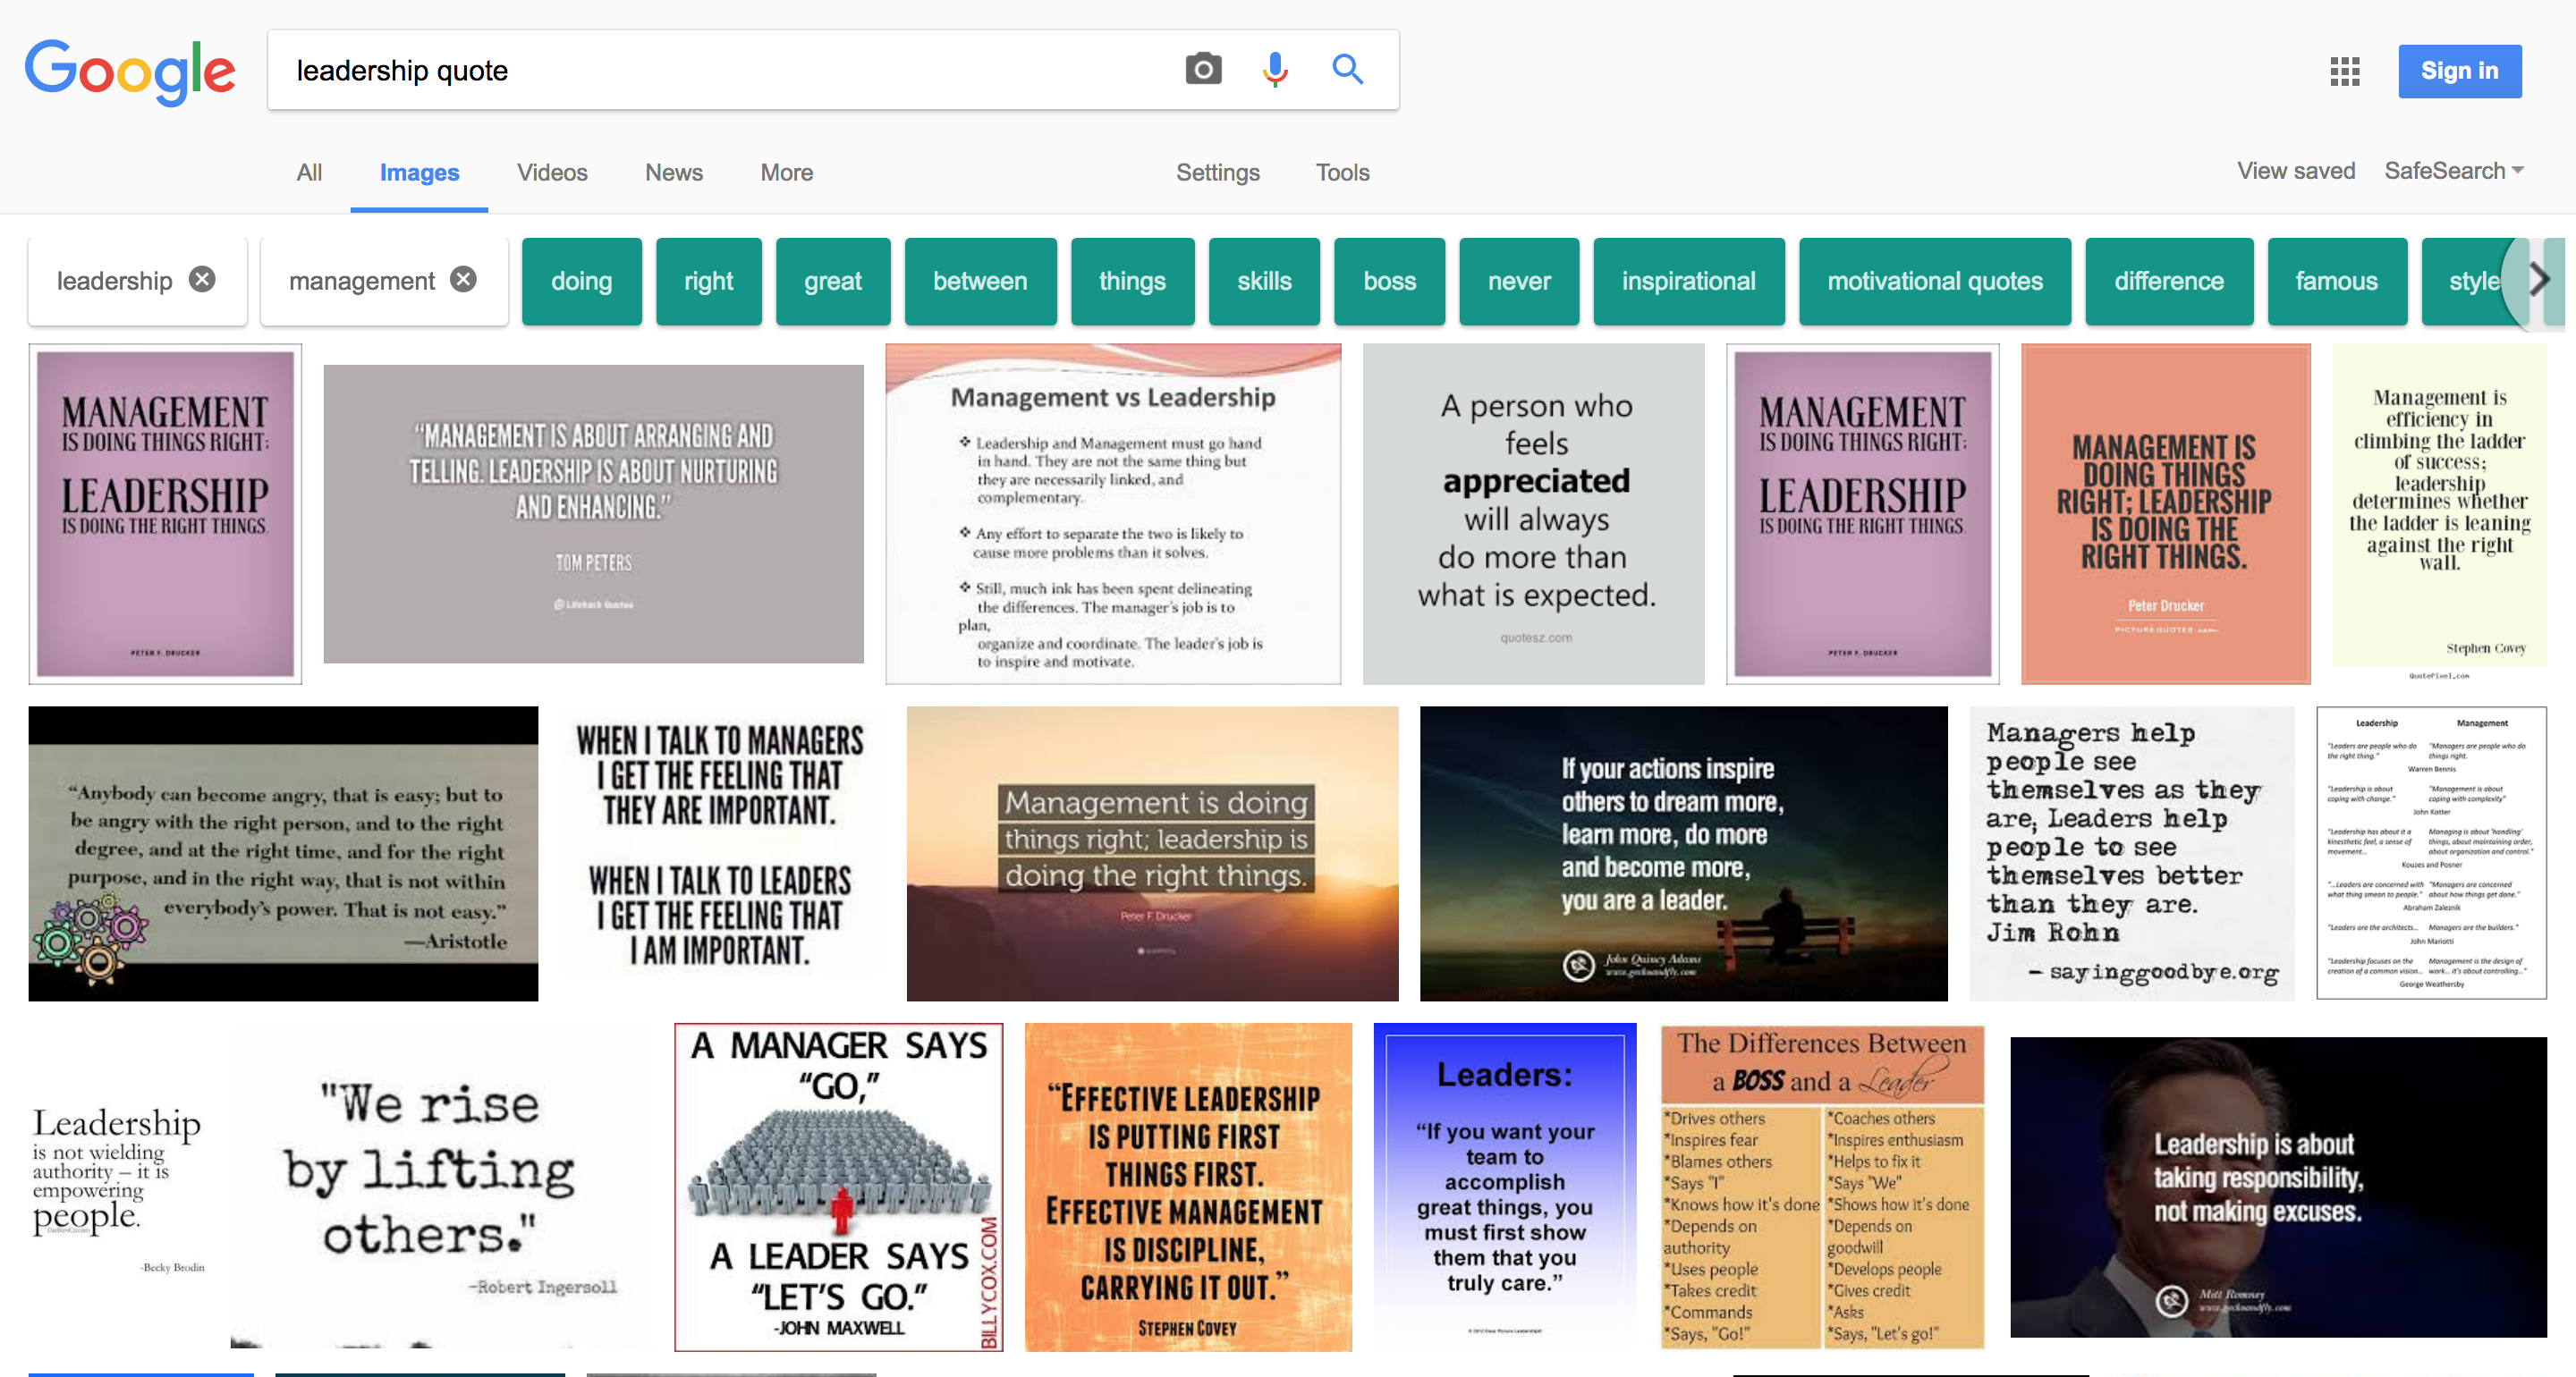2576x1377 pixels.
Task: Expand the SafeSearch dropdown
Action: click(x=2453, y=171)
